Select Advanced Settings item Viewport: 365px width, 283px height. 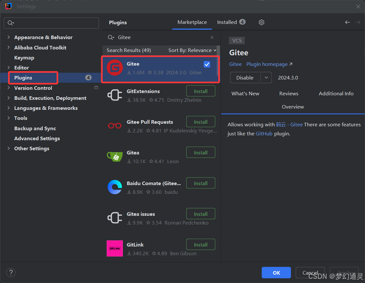(37, 138)
